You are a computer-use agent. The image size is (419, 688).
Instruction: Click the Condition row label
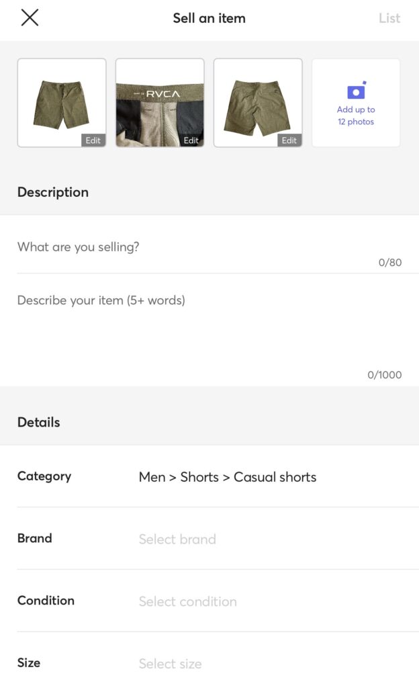click(x=46, y=601)
